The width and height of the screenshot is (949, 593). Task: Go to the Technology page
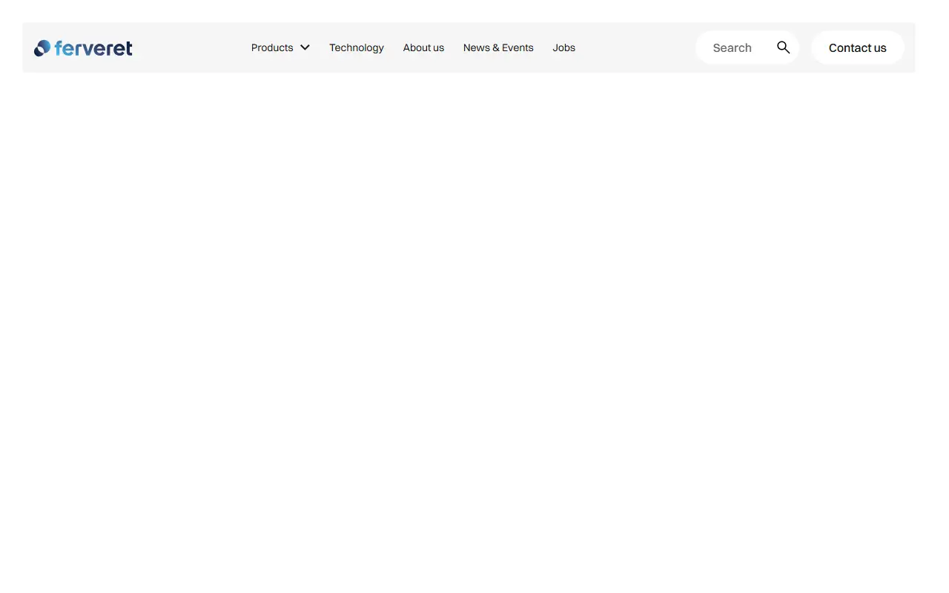[x=357, y=47]
